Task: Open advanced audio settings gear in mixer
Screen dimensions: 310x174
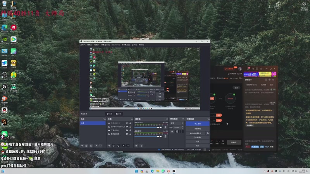Action: tap(136, 146)
